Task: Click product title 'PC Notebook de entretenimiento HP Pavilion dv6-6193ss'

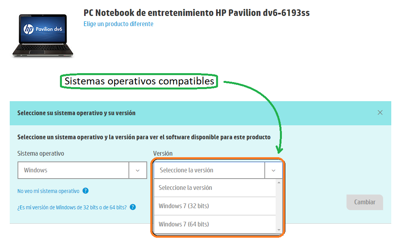Action: [x=197, y=12]
